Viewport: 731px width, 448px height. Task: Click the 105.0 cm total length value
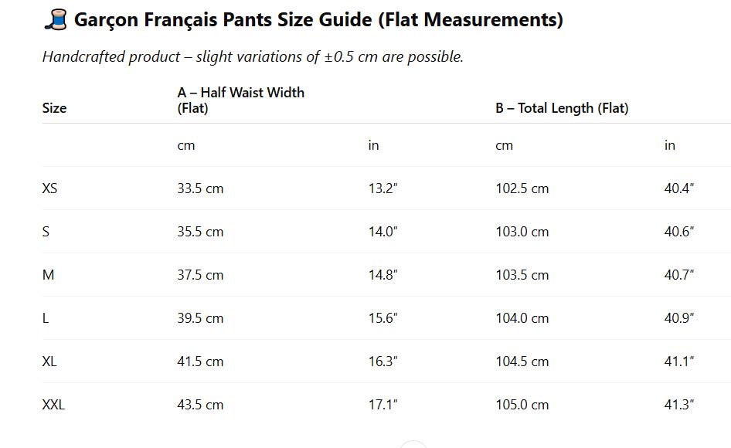(522, 405)
